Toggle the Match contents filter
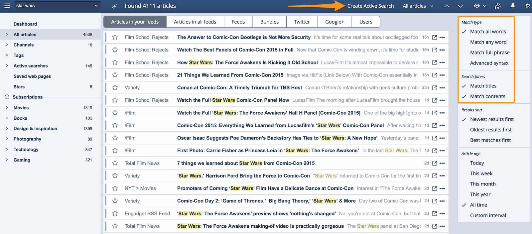 point(487,96)
